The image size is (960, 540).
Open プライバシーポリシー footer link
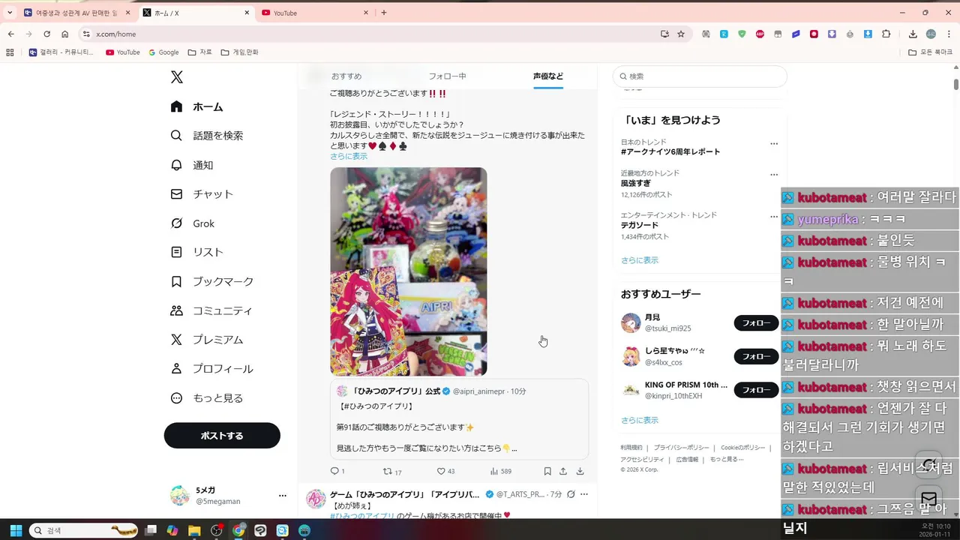pos(681,448)
